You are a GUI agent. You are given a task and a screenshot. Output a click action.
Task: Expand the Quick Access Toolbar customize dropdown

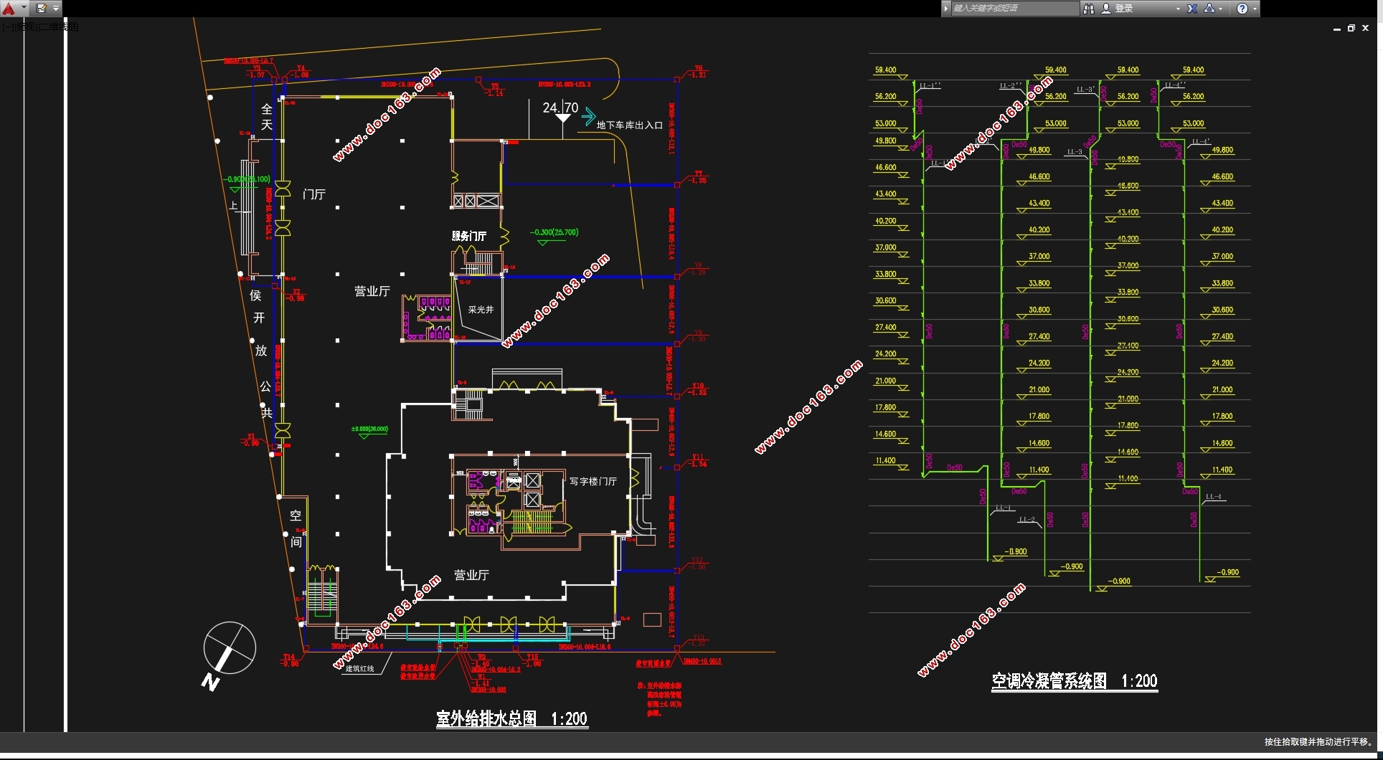(x=56, y=9)
